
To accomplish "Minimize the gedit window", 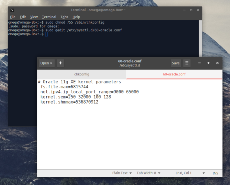I will [199, 63].
